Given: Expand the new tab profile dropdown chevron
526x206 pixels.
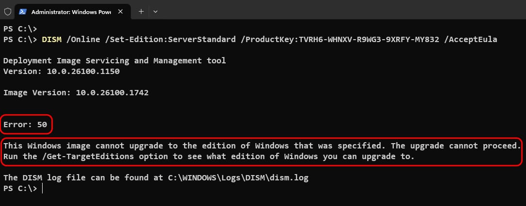Looking at the screenshot, I should pyautogui.click(x=155, y=12).
